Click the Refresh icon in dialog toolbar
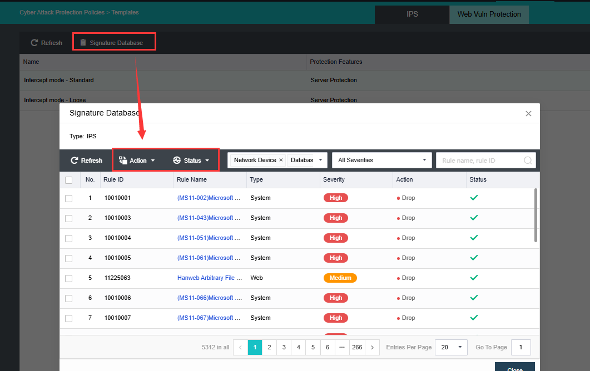The width and height of the screenshot is (590, 371). coord(74,161)
